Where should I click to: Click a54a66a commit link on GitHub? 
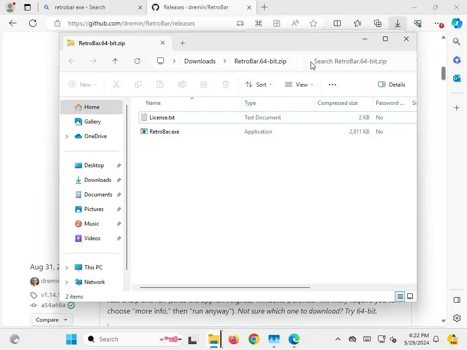(53, 305)
